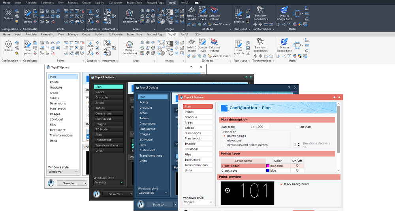Screen dimensions: 395x211
Task: Click blue color swatch for 0_pct_cote
Action: click(x=268, y=170)
